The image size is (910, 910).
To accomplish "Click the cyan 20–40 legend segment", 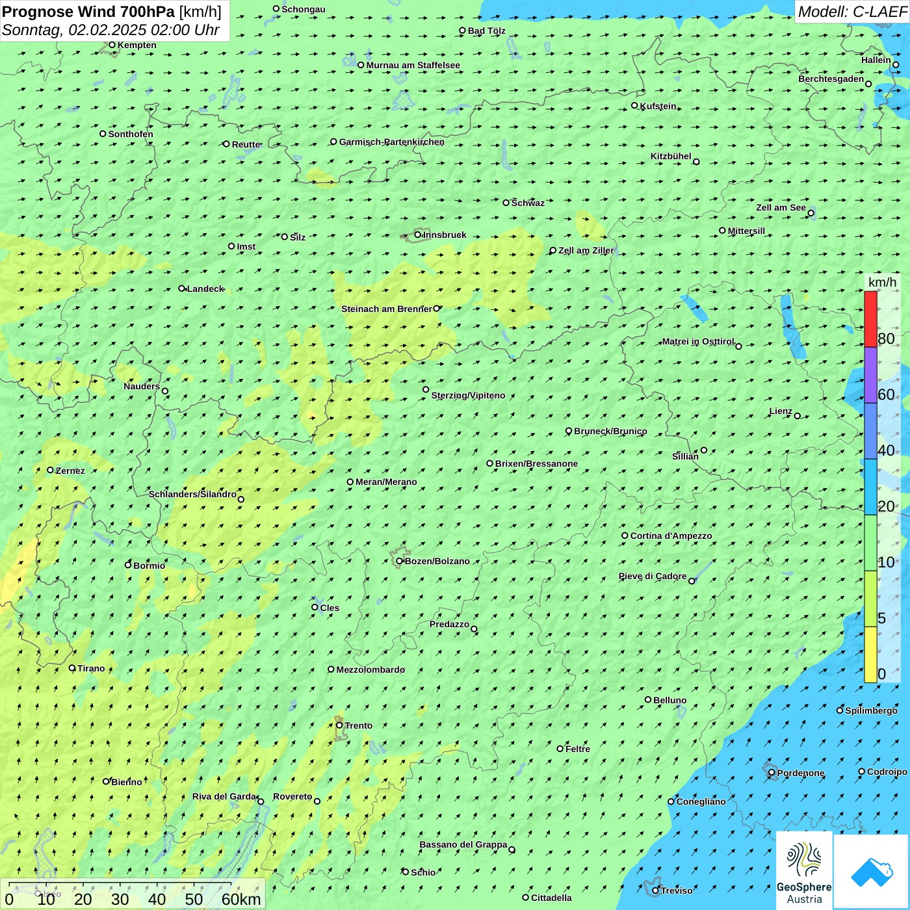I will click(x=870, y=487).
